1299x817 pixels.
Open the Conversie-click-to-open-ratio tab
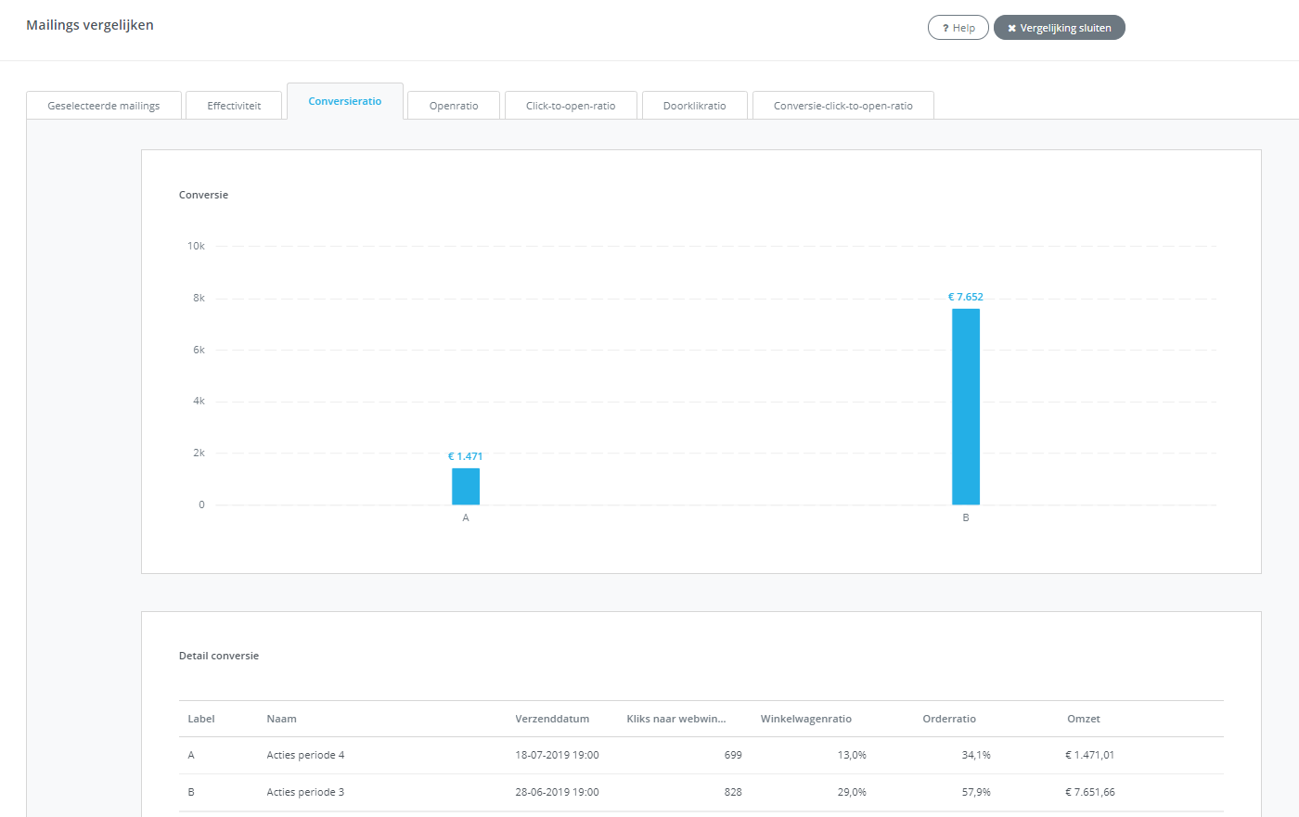(x=843, y=106)
